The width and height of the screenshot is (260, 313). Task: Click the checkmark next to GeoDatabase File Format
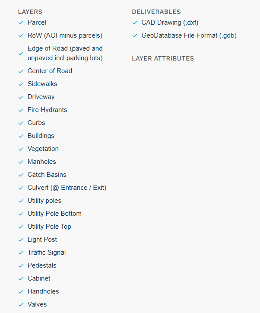pos(135,35)
